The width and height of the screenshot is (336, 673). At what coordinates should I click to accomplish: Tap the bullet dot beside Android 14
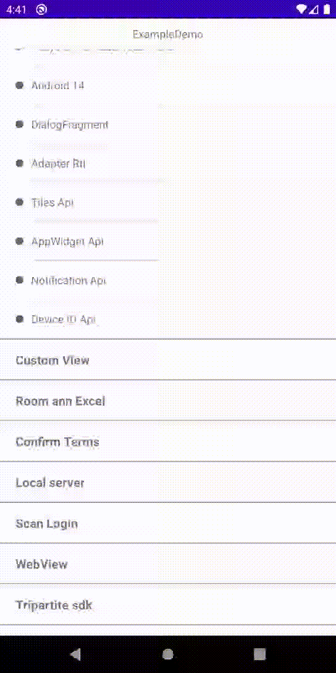pyautogui.click(x=19, y=85)
